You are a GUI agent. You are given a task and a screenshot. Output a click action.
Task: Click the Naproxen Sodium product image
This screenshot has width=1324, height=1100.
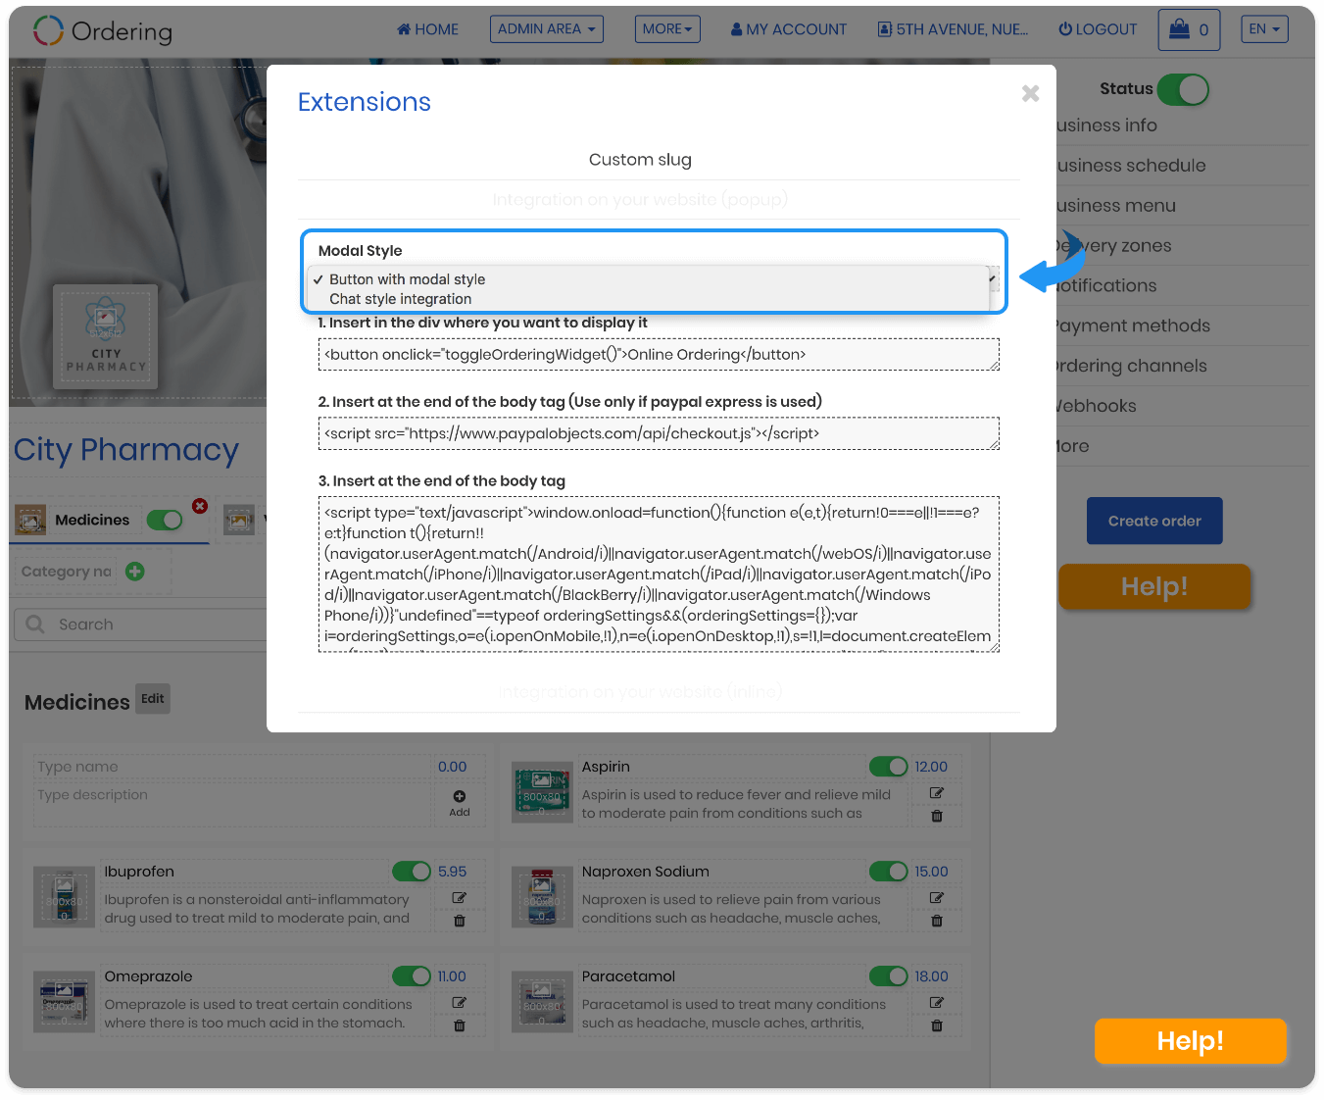click(x=542, y=897)
